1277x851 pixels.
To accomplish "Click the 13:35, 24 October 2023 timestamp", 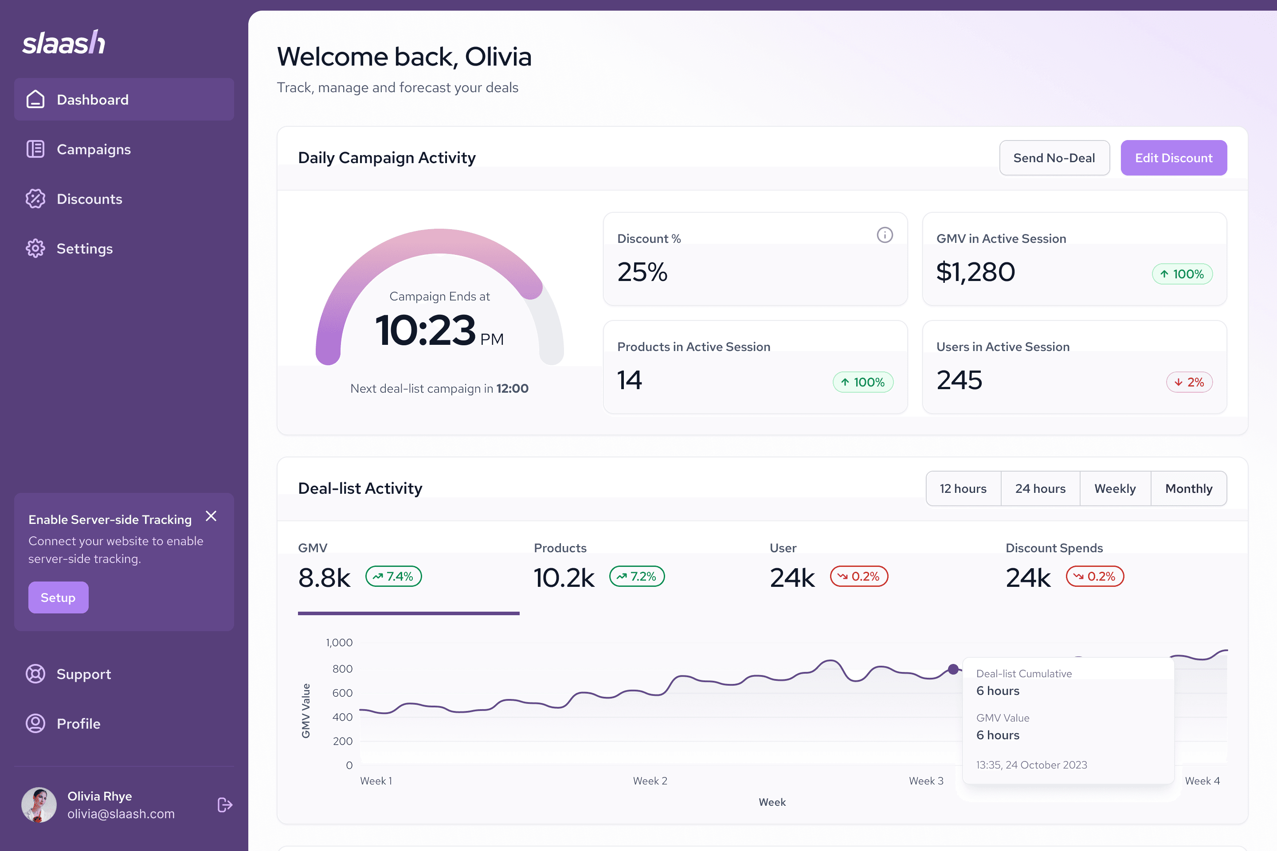I will click(x=1032, y=765).
